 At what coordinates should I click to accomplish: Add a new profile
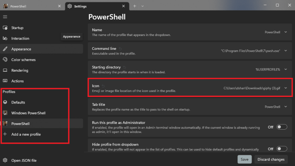(x=41, y=134)
